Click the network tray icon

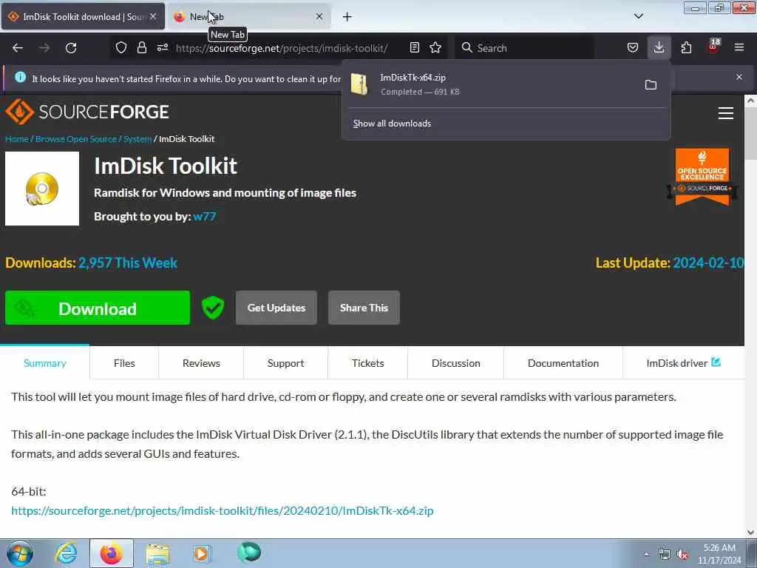665,555
